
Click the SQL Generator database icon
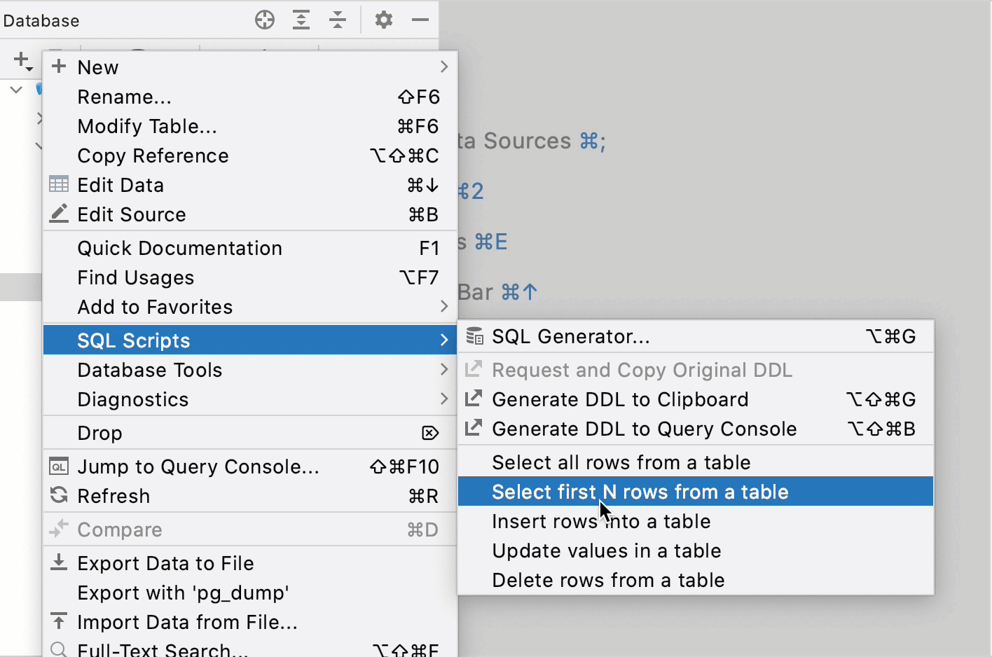click(474, 336)
